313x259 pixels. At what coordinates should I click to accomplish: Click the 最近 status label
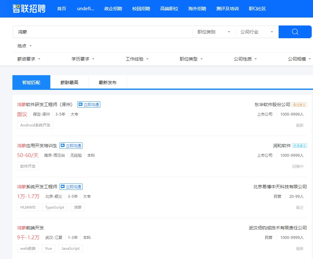click(300, 208)
